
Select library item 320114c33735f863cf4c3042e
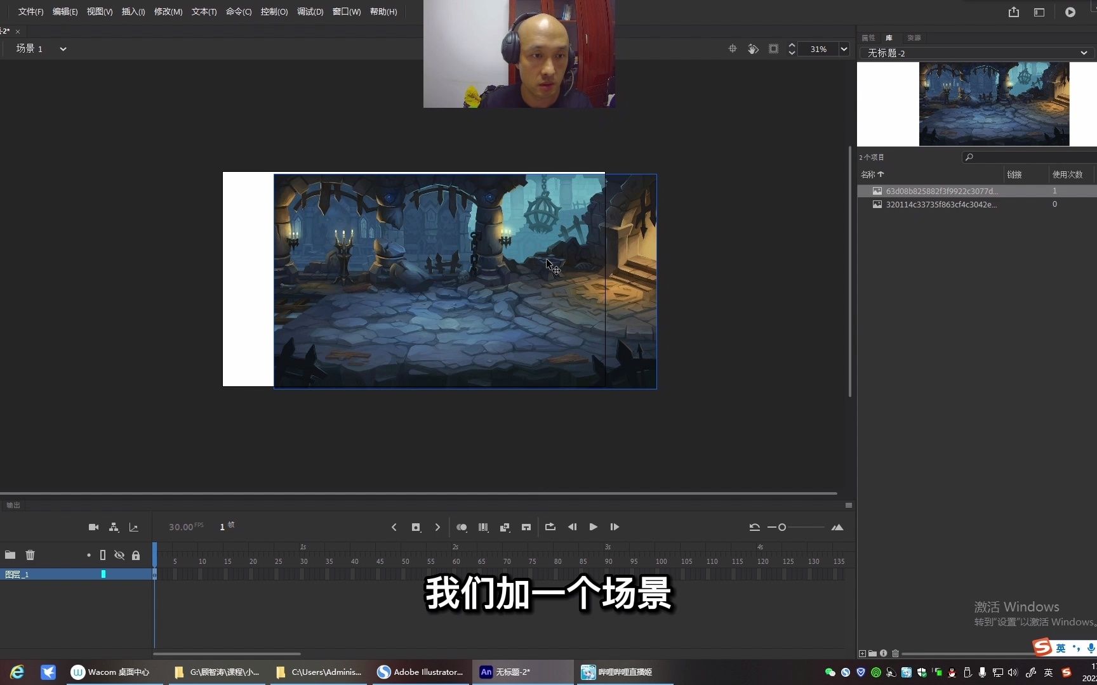977,204
